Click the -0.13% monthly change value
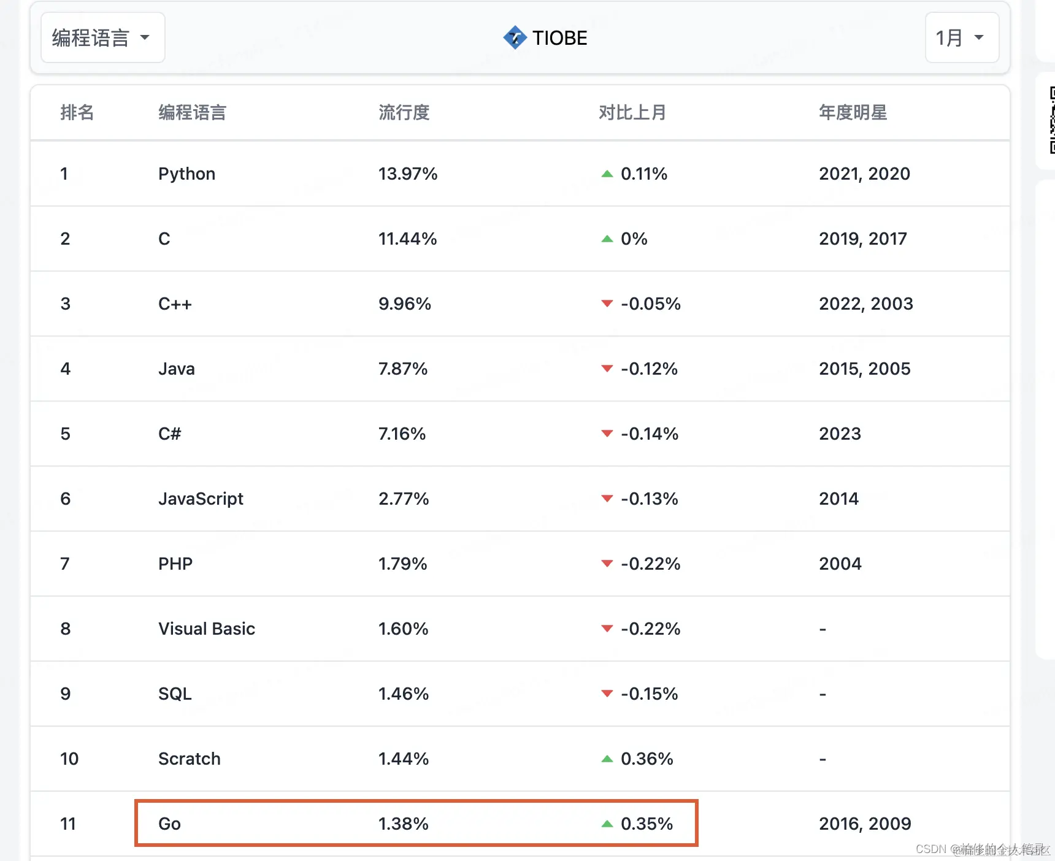1055x861 pixels. pyautogui.click(x=650, y=499)
